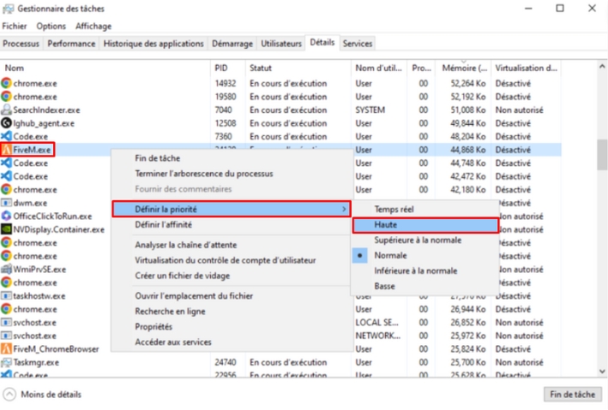The width and height of the screenshot is (608, 410).
Task: Click the Fin de tâche button
Action: 572,394
